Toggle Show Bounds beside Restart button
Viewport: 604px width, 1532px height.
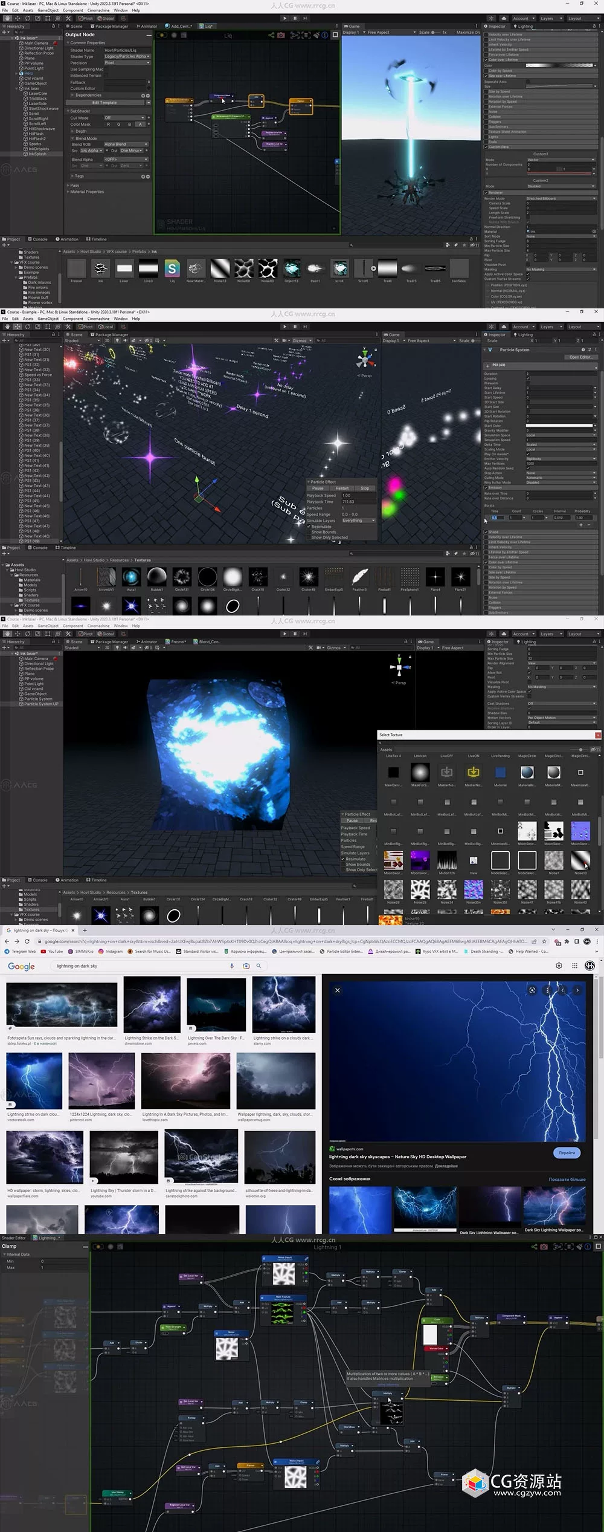click(309, 532)
